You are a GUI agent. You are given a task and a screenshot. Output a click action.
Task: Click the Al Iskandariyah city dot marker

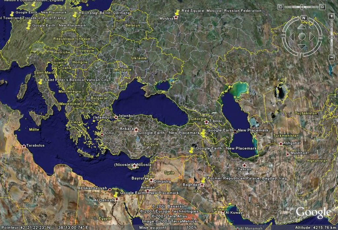coord(110,190)
